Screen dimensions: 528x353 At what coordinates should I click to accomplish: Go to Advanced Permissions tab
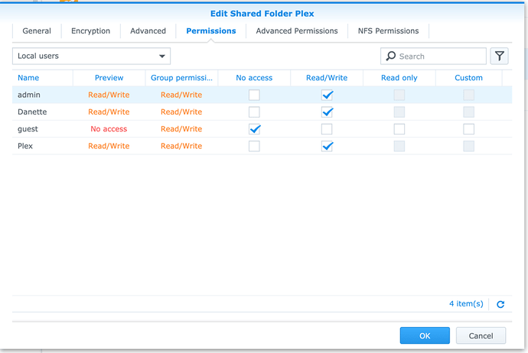click(x=297, y=31)
